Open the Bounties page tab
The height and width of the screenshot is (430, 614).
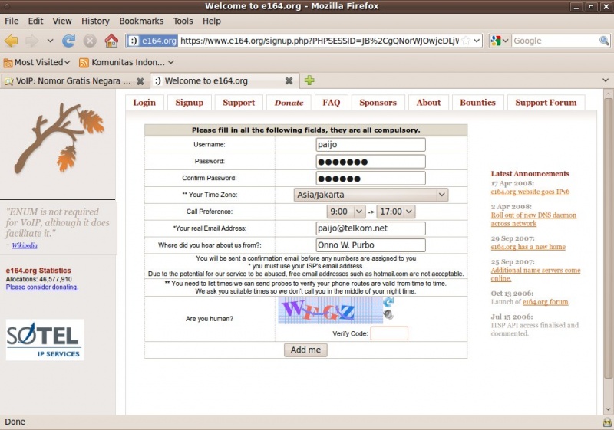[x=477, y=103]
